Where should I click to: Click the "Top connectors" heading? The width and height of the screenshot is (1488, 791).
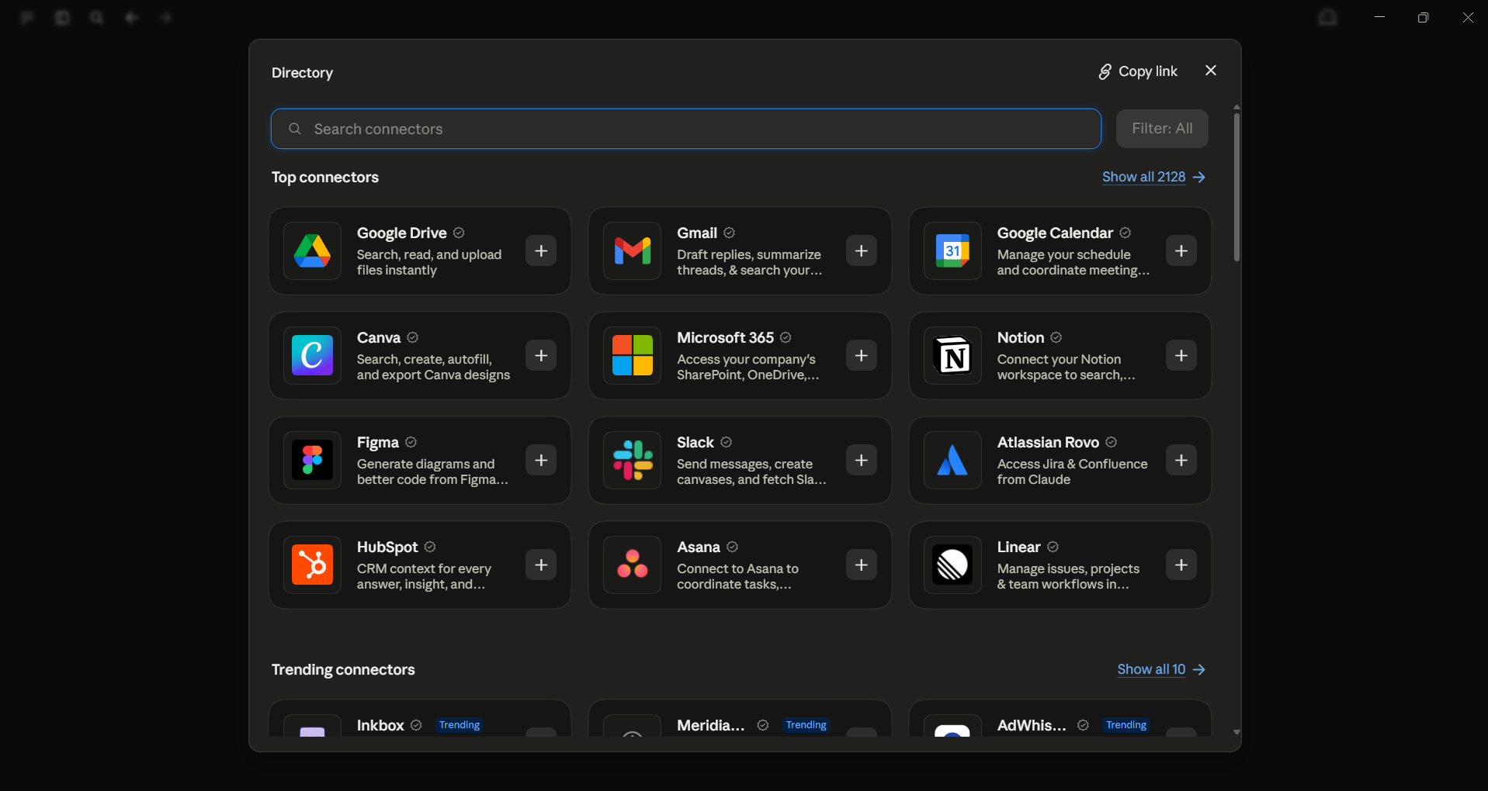click(x=325, y=177)
